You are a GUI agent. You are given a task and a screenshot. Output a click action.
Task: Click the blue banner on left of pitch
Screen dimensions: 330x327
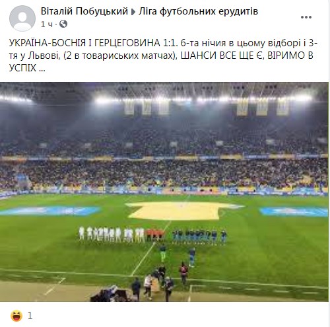point(49,211)
